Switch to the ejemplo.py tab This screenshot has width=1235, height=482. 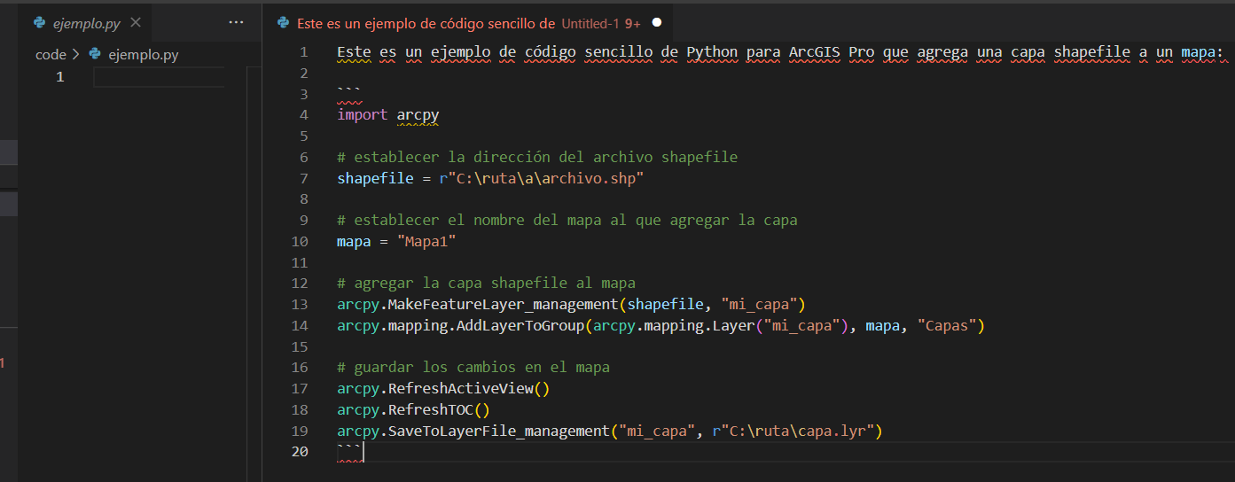click(x=86, y=23)
